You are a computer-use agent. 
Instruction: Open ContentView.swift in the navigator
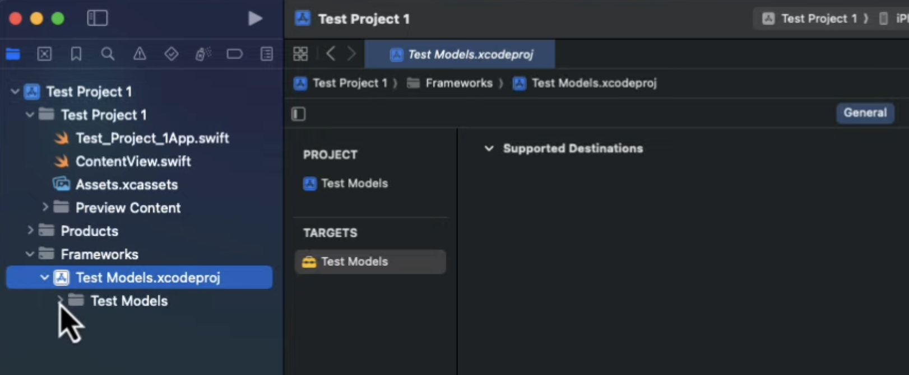click(133, 161)
